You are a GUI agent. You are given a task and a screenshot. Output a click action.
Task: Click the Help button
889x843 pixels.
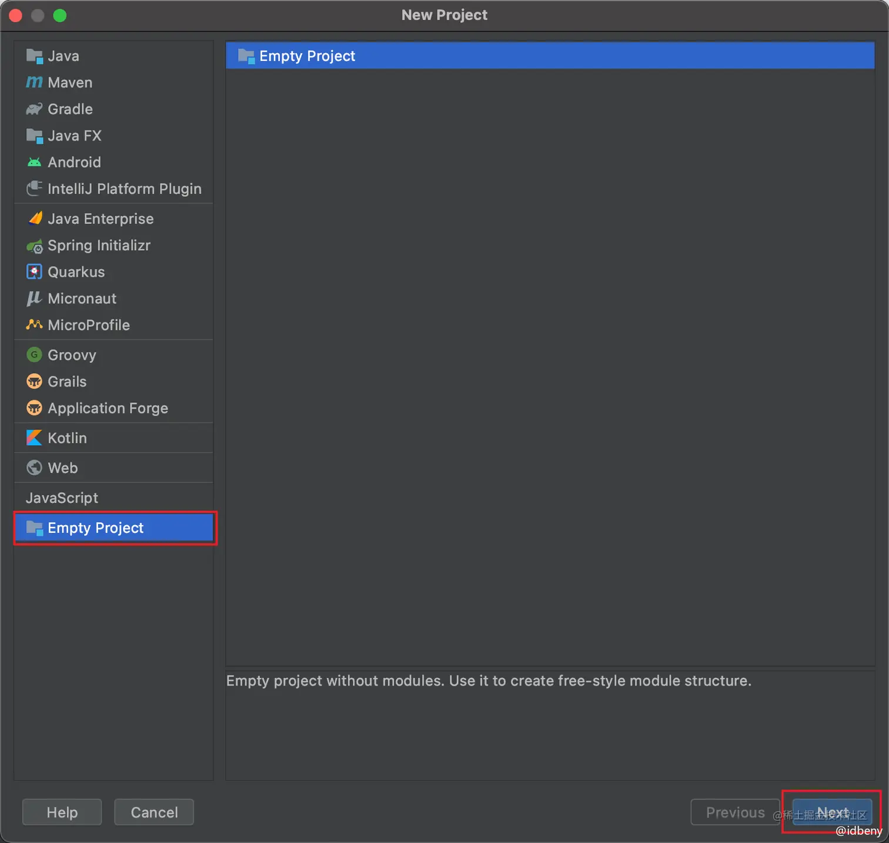tap(62, 812)
